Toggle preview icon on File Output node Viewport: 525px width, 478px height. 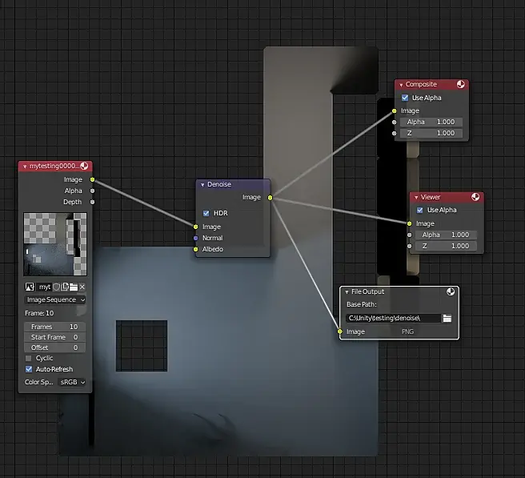[451, 291]
